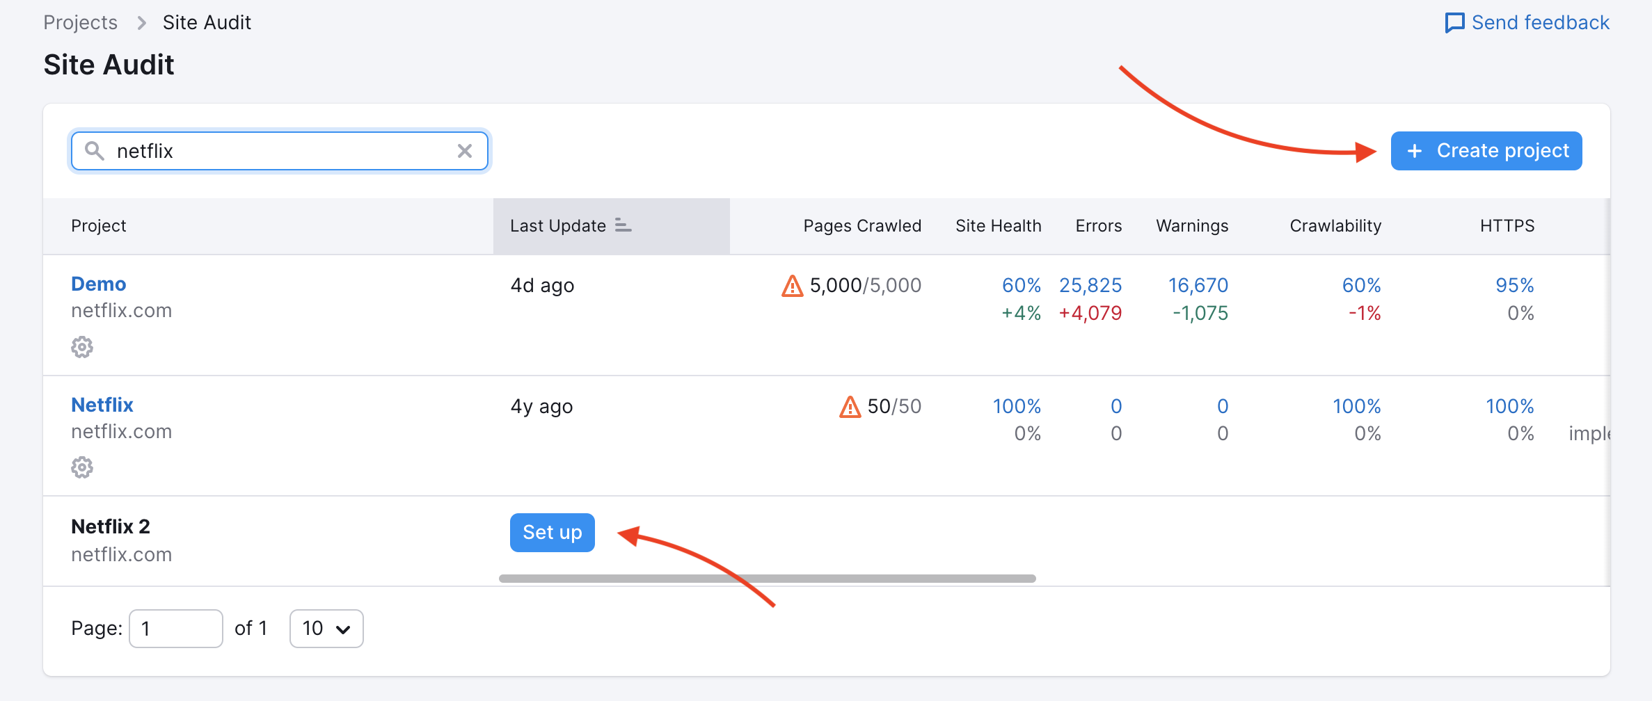
Task: Click the Site Health column header
Action: [x=999, y=226]
